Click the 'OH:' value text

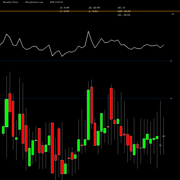pyautogui.click(x=124, y=12)
